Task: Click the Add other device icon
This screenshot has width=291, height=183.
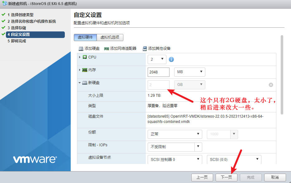Action: click(x=145, y=49)
